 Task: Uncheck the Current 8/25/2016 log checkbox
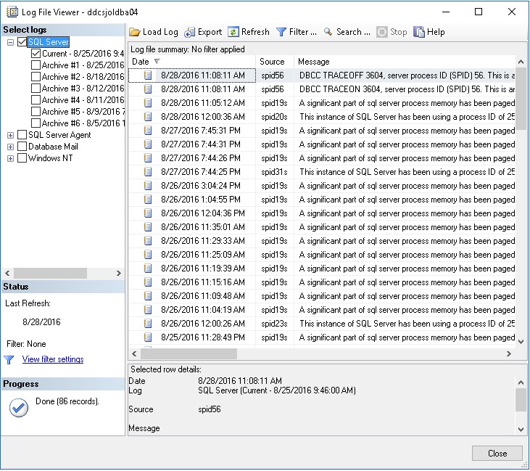click(x=36, y=54)
